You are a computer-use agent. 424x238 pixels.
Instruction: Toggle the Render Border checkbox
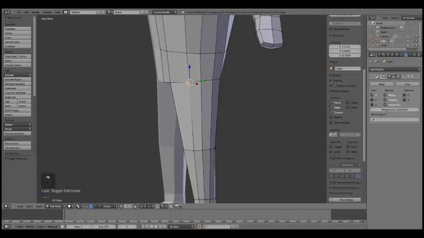331,29
